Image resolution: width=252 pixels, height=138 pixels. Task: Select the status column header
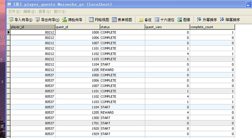pyautogui.click(x=122, y=27)
